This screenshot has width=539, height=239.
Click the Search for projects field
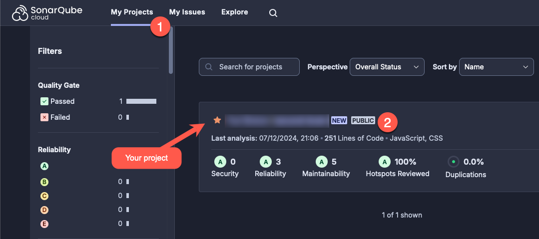(249, 67)
